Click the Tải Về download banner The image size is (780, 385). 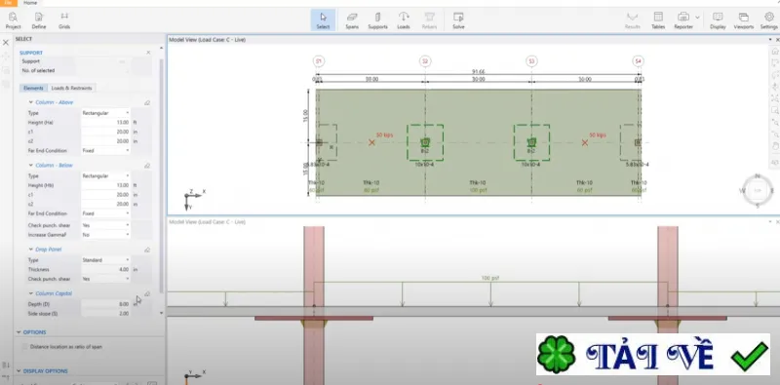653,354
